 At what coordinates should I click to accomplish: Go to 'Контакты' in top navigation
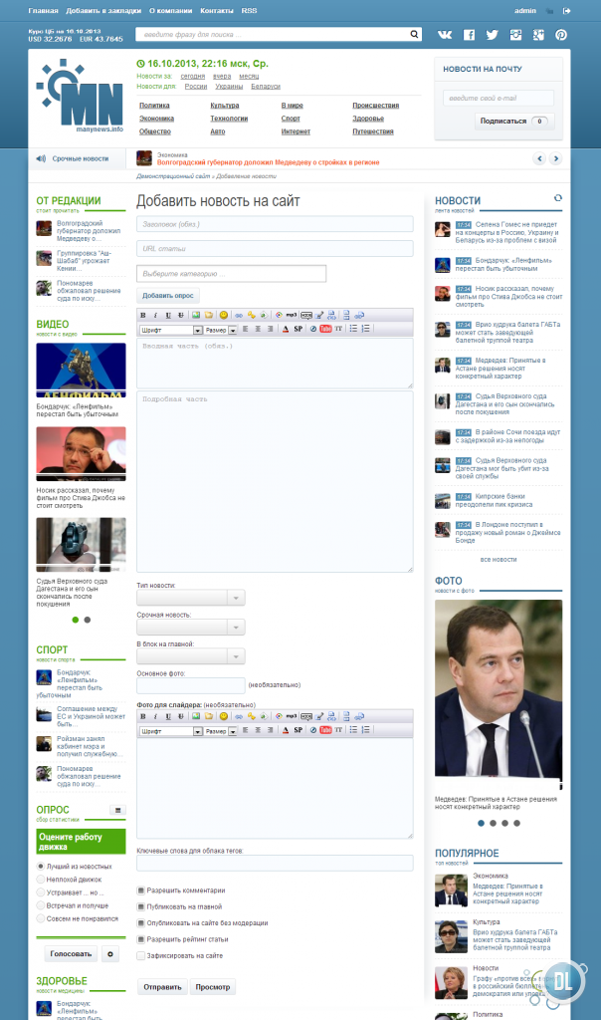click(x=217, y=10)
